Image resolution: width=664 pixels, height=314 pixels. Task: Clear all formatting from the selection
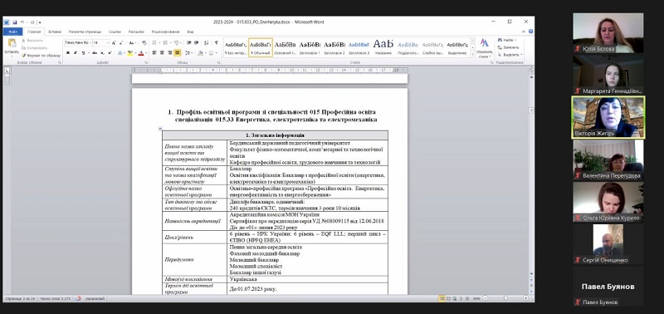144,43
